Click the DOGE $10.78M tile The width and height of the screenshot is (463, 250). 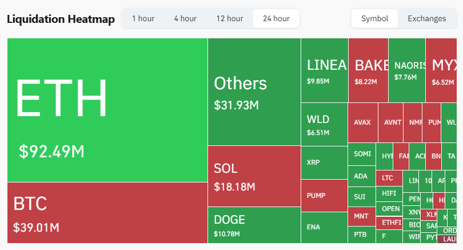pyautogui.click(x=254, y=225)
